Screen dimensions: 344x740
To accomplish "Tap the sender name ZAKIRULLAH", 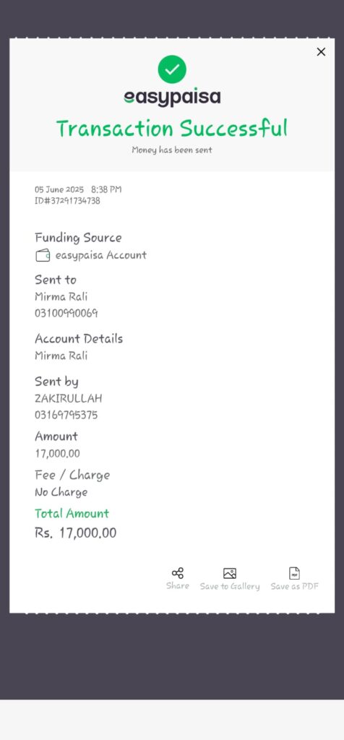I will pos(69,398).
